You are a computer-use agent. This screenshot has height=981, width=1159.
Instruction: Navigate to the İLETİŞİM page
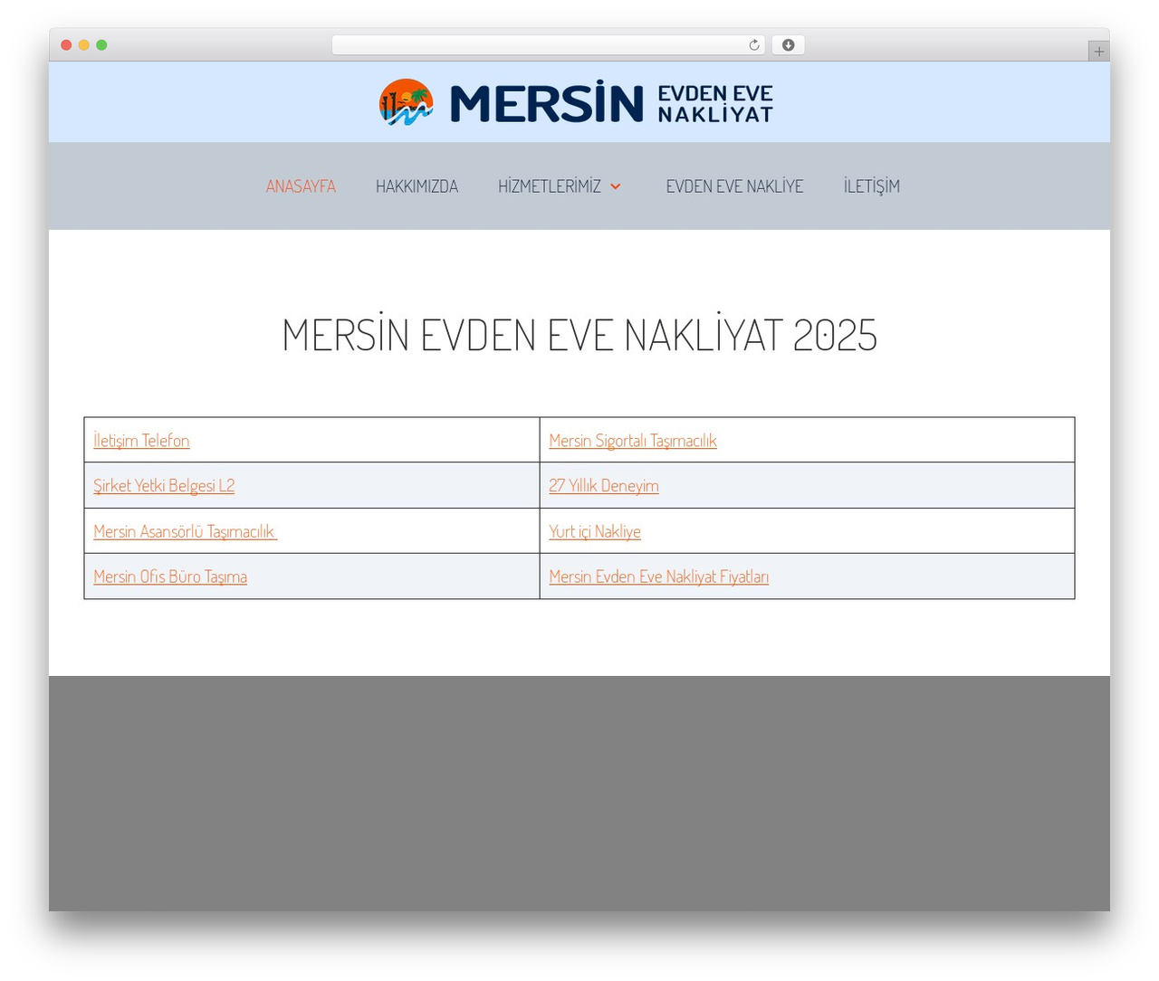tap(871, 186)
